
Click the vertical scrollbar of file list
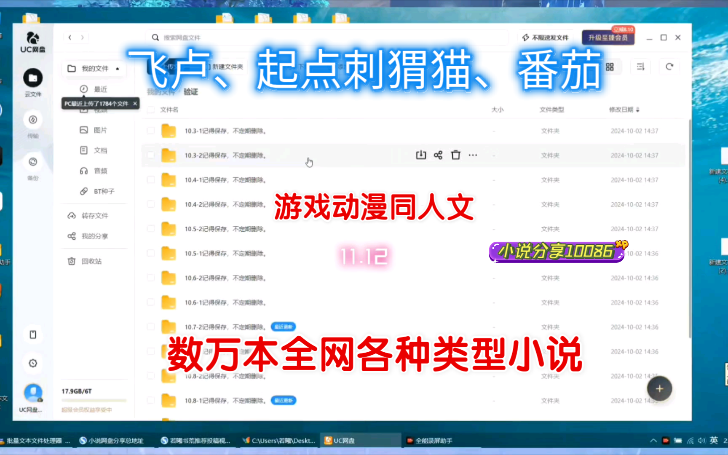pos(690,228)
